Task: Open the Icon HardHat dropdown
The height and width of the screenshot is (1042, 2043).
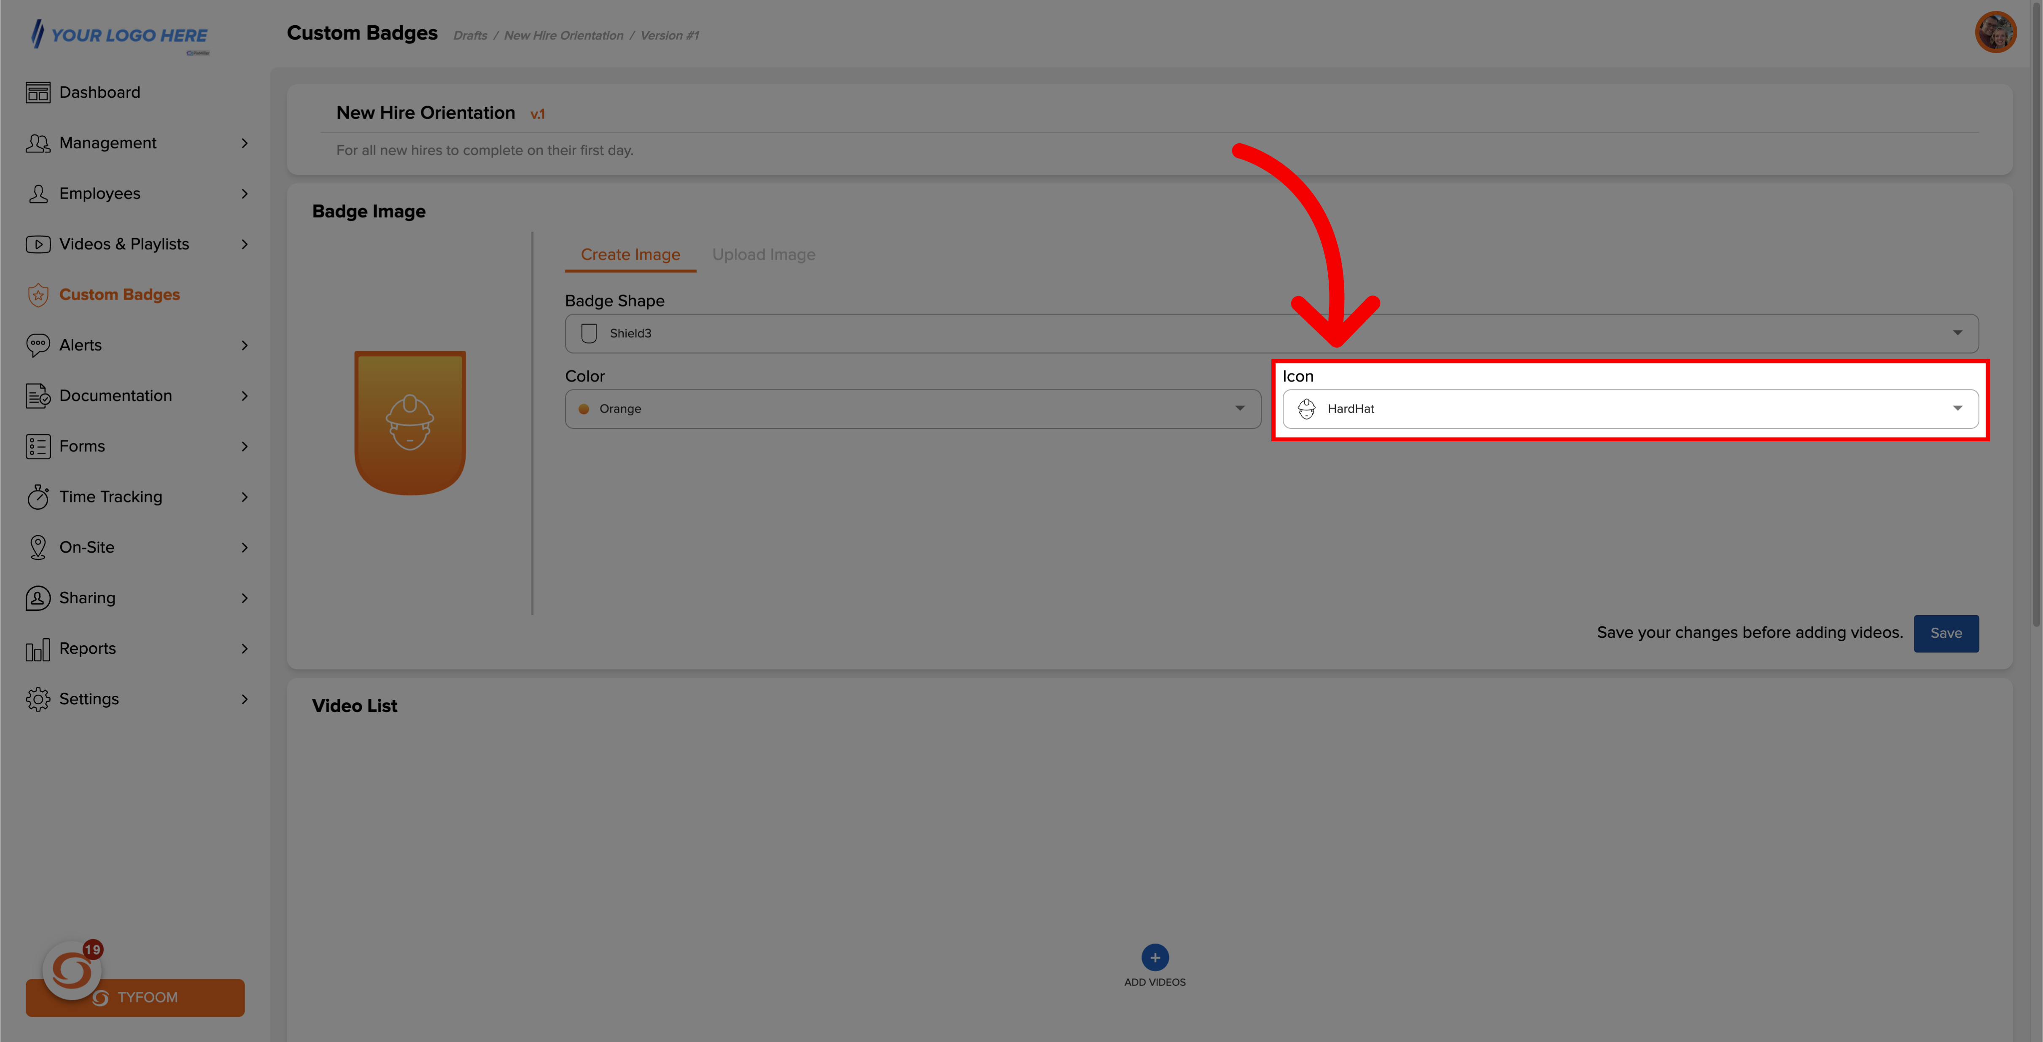Action: click(x=1630, y=408)
